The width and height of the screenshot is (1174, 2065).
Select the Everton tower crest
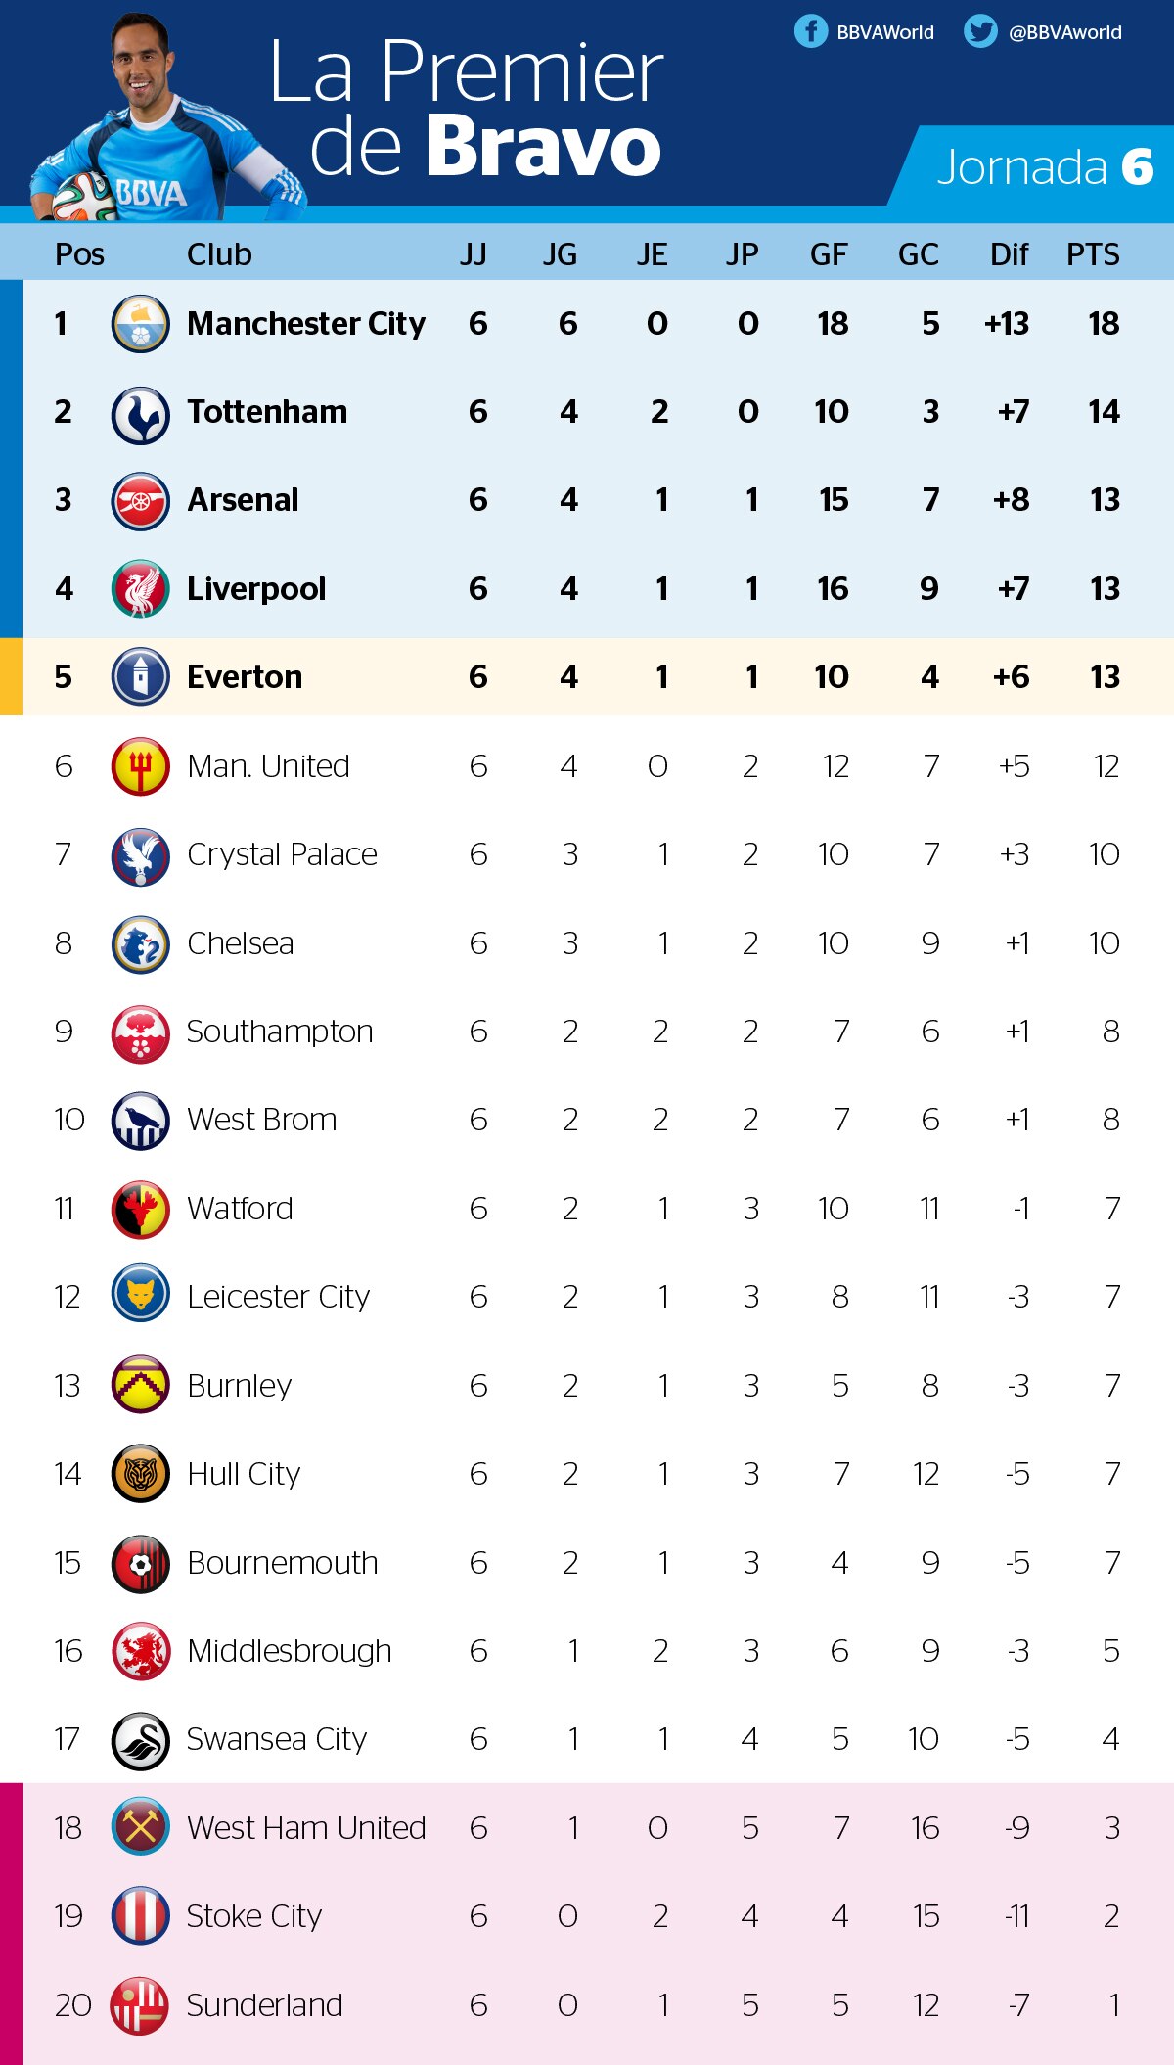pyautogui.click(x=141, y=677)
